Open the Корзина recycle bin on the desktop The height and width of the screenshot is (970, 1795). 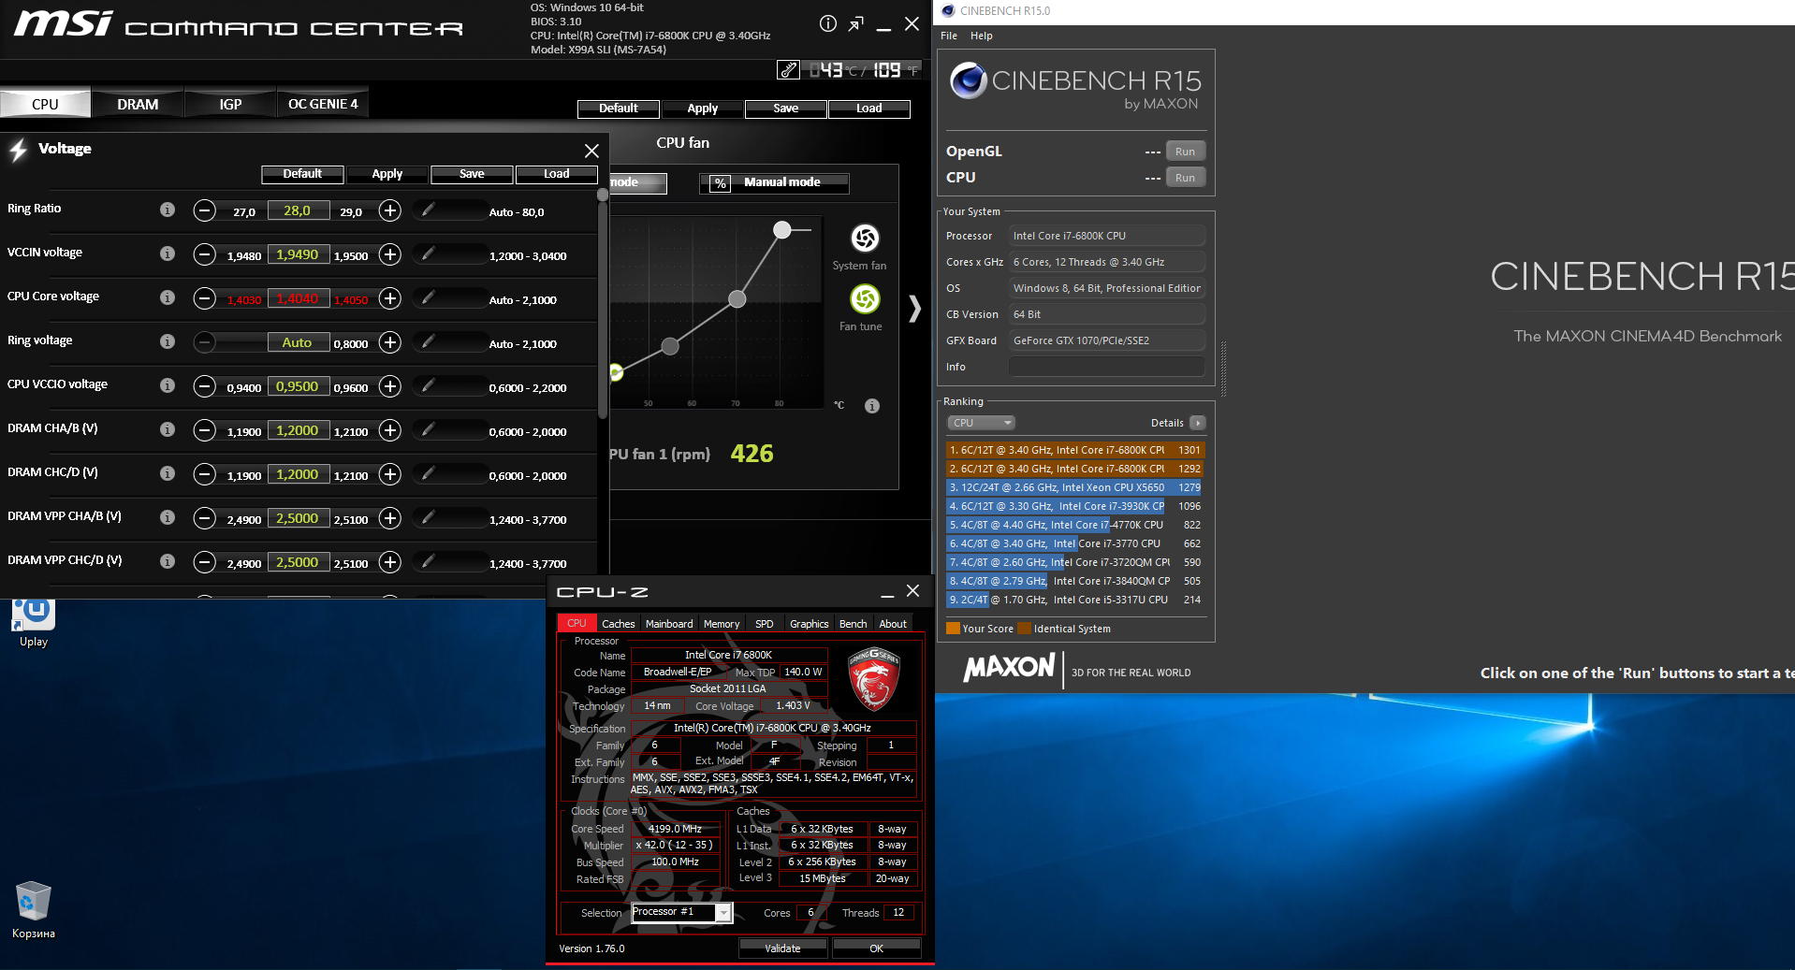(x=34, y=909)
